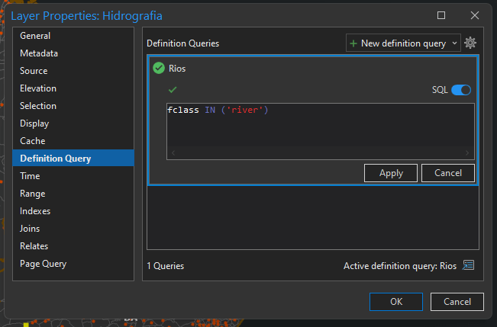Switch to the Metadata tab
This screenshot has height=327, width=497.
click(x=39, y=53)
